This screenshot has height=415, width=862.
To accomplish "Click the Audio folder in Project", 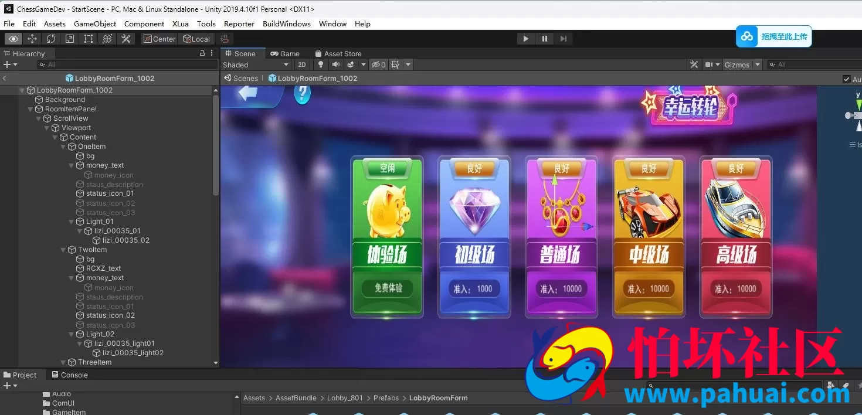I will coord(57,394).
